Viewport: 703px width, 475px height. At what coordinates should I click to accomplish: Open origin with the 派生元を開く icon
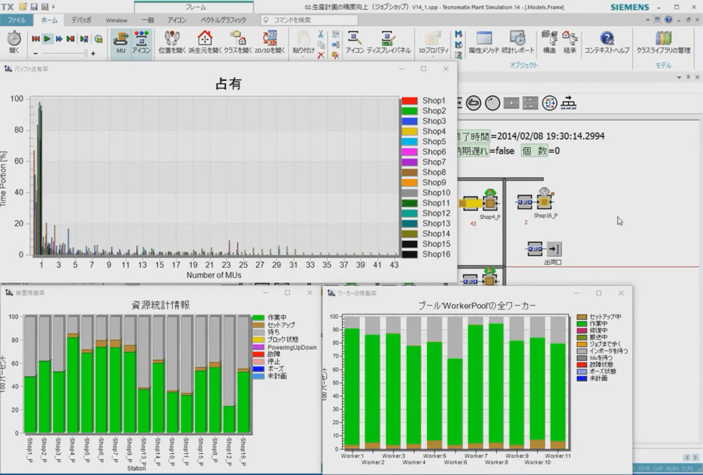click(205, 41)
